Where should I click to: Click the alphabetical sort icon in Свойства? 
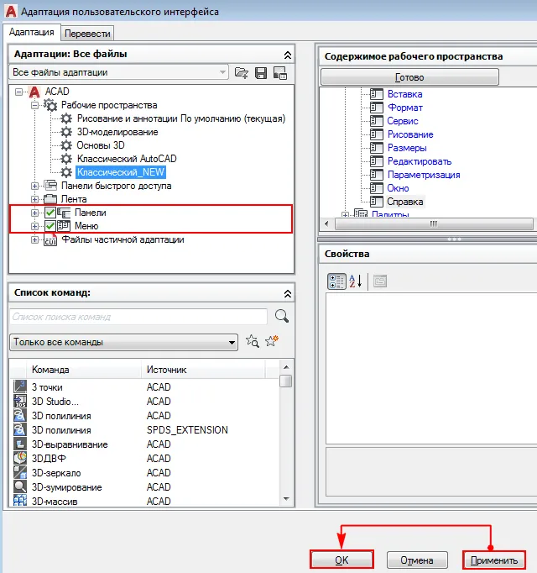(x=355, y=281)
